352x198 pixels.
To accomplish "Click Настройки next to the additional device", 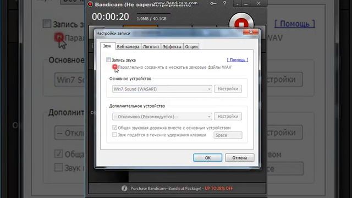I will (x=228, y=116).
